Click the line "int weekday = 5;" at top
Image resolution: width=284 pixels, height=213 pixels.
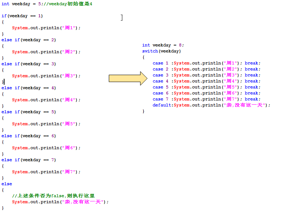(23, 4)
